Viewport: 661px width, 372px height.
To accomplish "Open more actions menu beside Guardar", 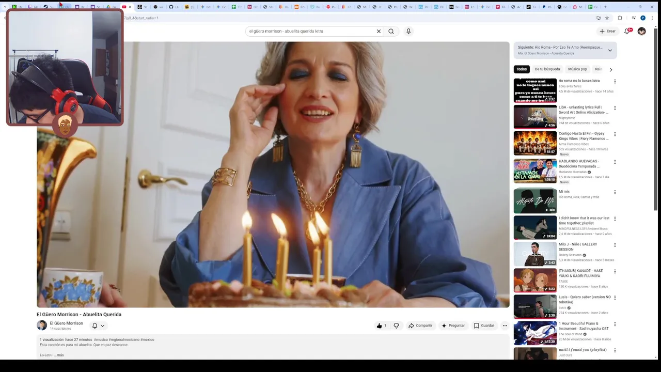I will point(505,326).
